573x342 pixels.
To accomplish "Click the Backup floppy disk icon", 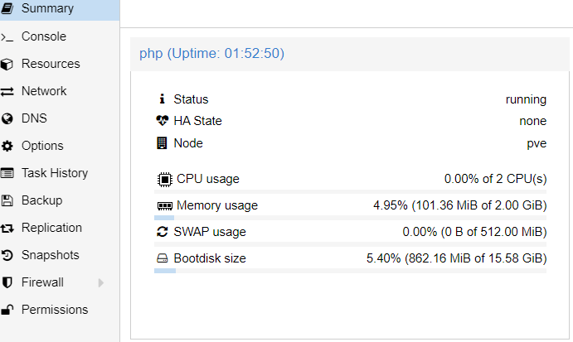I will click(x=7, y=200).
